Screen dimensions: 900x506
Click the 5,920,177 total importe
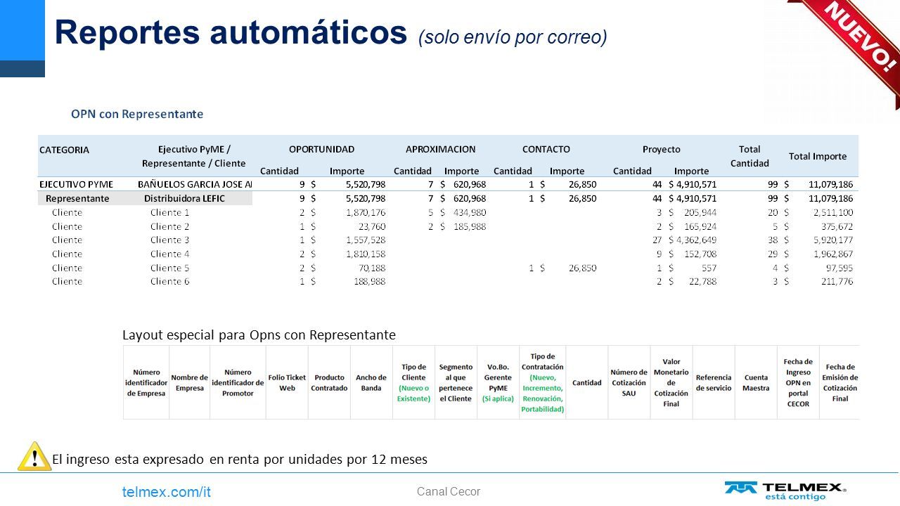click(x=833, y=240)
